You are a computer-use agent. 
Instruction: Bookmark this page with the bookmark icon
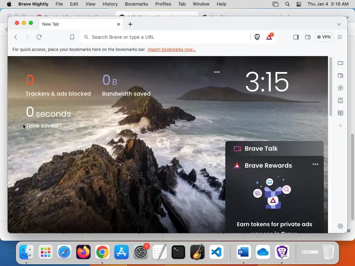point(72,37)
